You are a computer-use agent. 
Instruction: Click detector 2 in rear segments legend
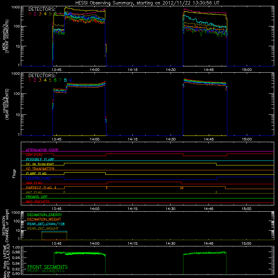(35, 80)
